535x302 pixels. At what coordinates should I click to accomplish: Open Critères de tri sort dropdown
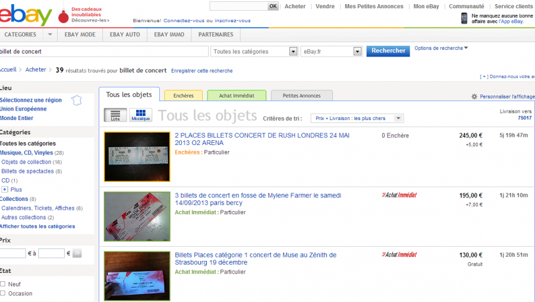point(357,118)
